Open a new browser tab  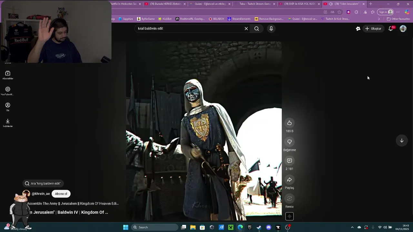pyautogui.click(x=371, y=4)
